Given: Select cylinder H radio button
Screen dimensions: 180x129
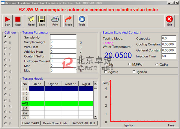Looking at the screenshot, I should pyautogui.click(x=5, y=77).
